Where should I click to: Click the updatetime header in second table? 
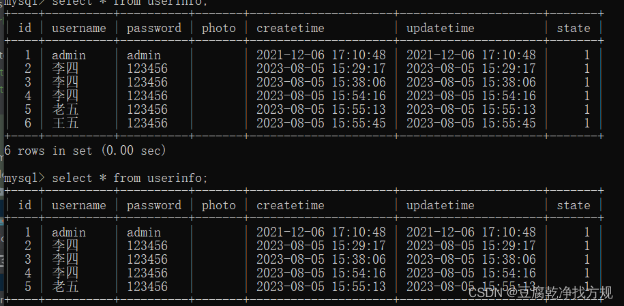tap(440, 205)
